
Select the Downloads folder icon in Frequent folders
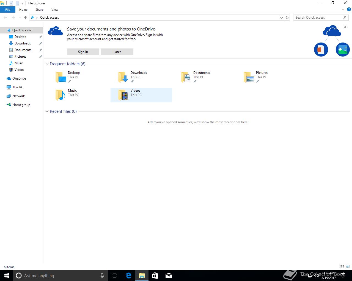pyautogui.click(x=123, y=77)
